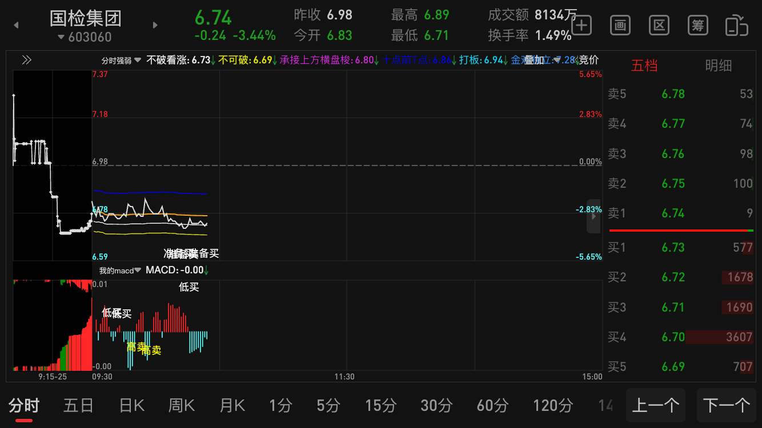Viewport: 762px width, 428px height.
Task: Click the current price 6.74 header
Action: 213,17
